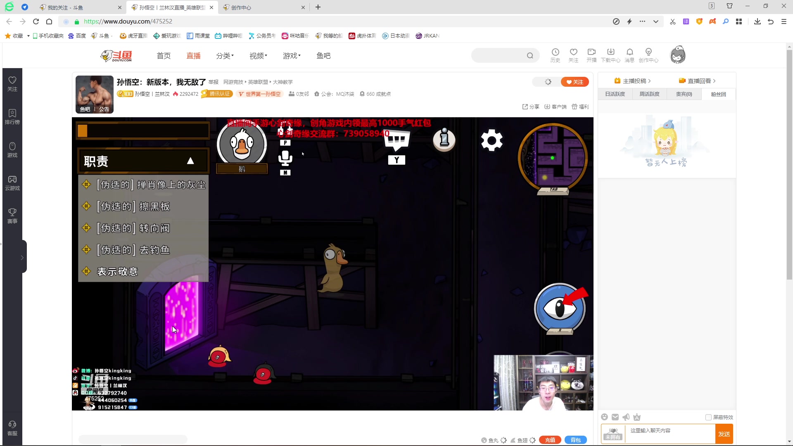793x446 pixels.
Task: Click the search magnifier icon
Action: click(x=530, y=56)
